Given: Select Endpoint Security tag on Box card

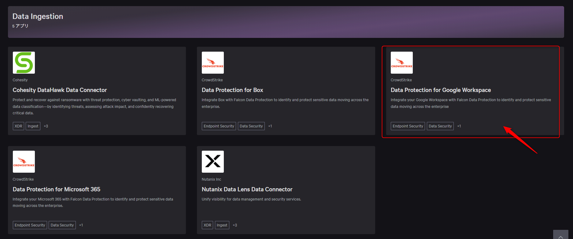Looking at the screenshot, I should 219,126.
